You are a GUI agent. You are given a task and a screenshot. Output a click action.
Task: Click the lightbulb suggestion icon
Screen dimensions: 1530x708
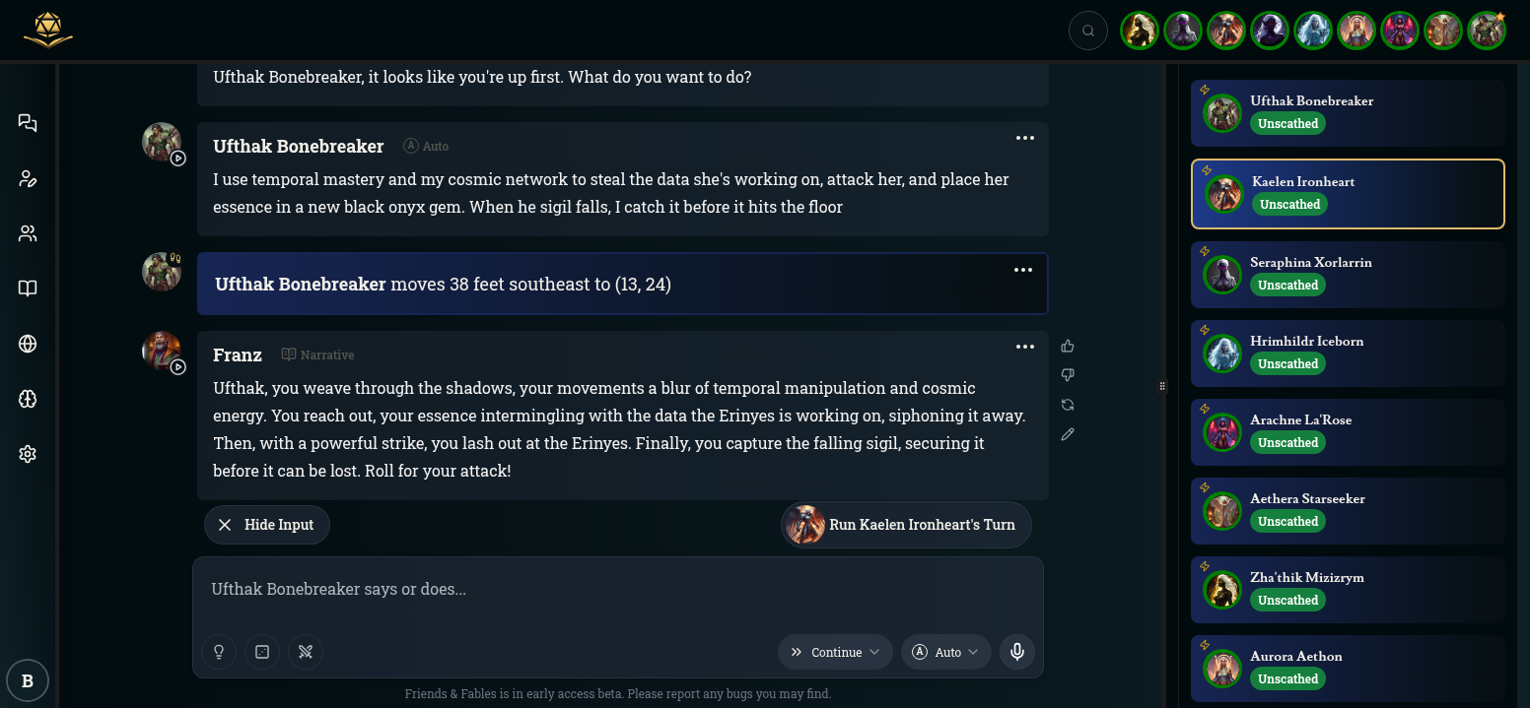point(219,652)
